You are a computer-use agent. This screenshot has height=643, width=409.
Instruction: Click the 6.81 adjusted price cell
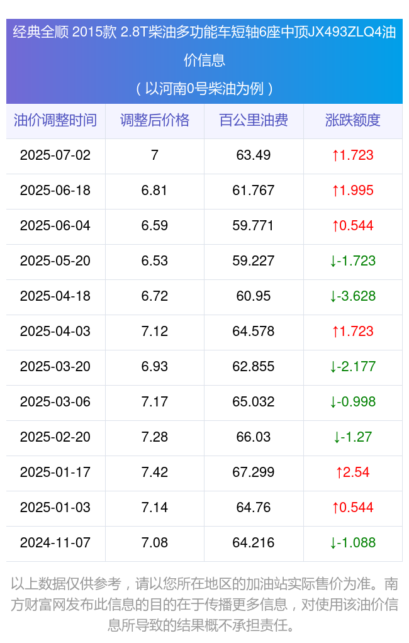click(x=155, y=190)
